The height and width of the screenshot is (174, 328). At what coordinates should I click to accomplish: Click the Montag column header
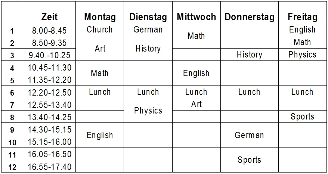[100, 12]
